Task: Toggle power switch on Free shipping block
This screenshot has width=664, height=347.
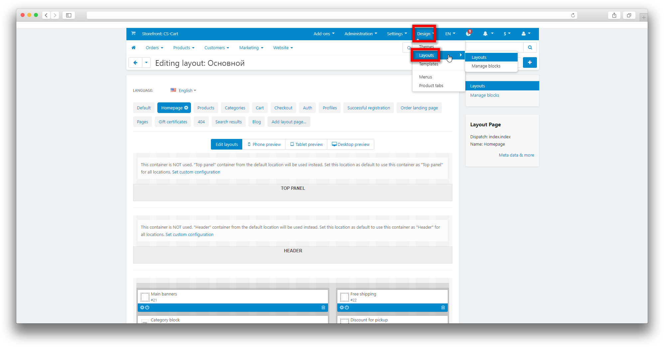Action: point(347,307)
